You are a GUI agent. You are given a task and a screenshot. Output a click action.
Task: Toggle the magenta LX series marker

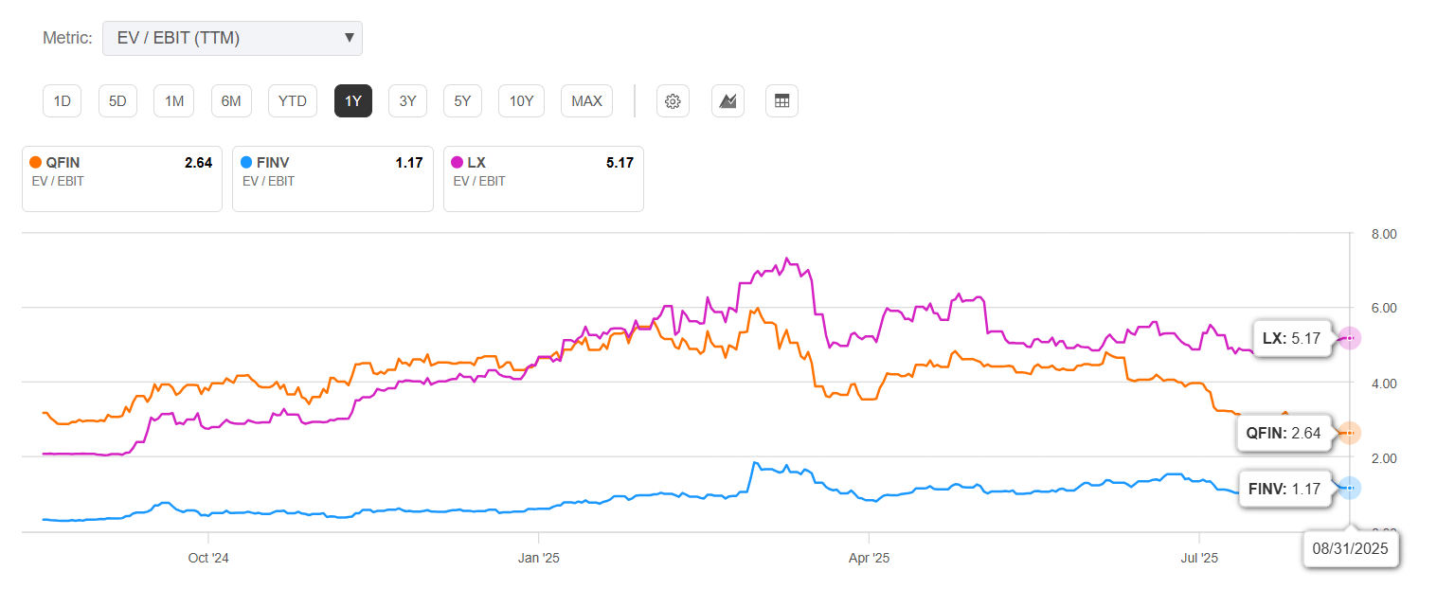(458, 162)
